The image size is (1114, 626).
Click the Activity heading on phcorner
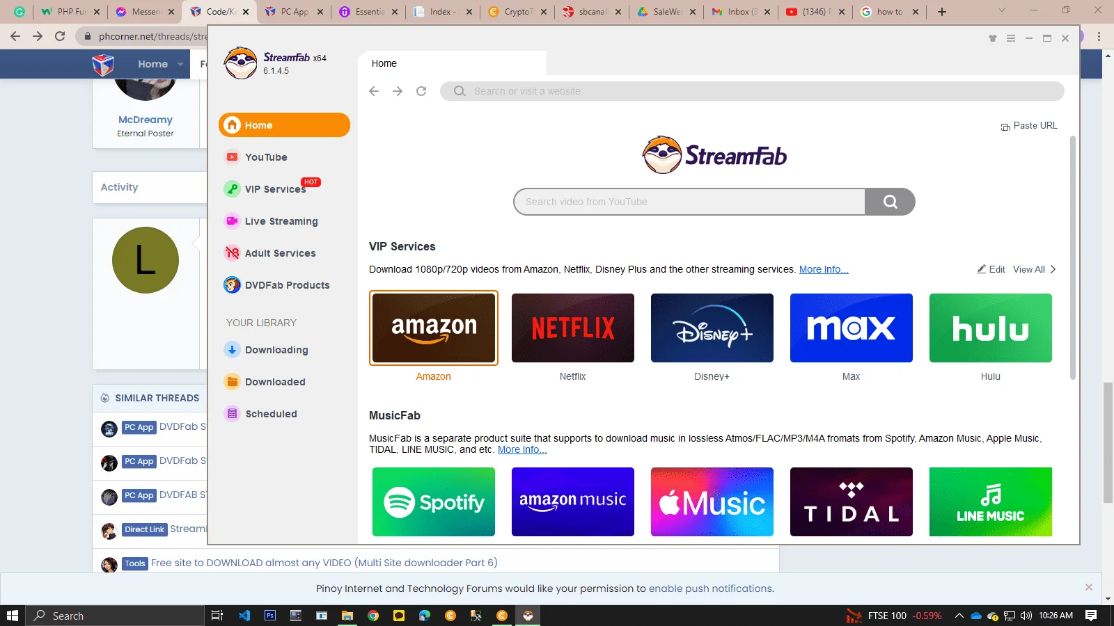coord(119,187)
